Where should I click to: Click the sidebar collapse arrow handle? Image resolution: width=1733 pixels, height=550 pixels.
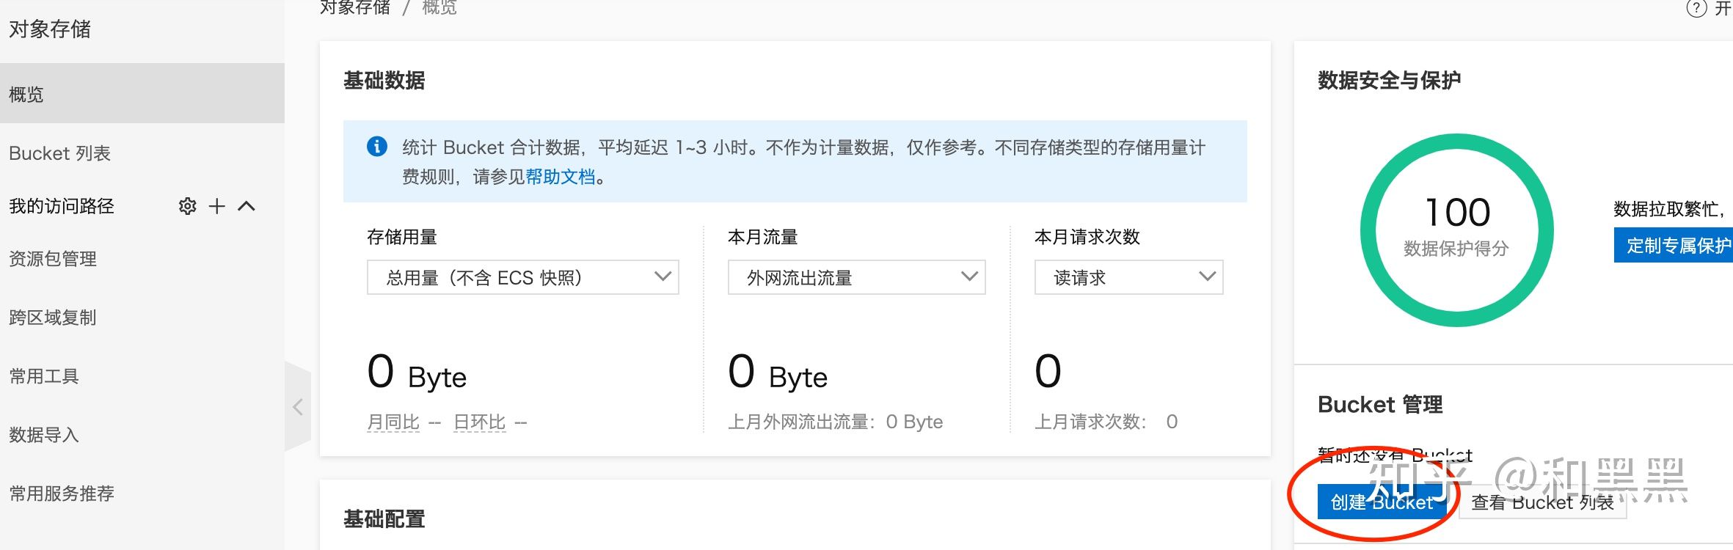[298, 407]
